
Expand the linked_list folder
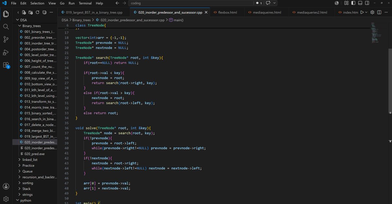point(35,160)
